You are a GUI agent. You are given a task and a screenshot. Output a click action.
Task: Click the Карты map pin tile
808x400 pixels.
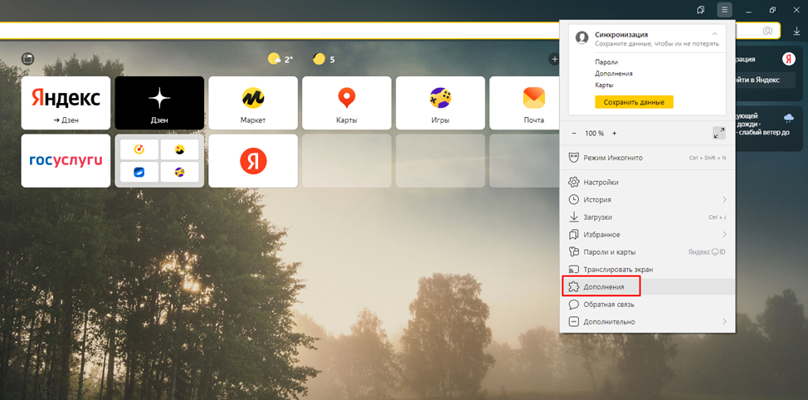click(x=347, y=103)
